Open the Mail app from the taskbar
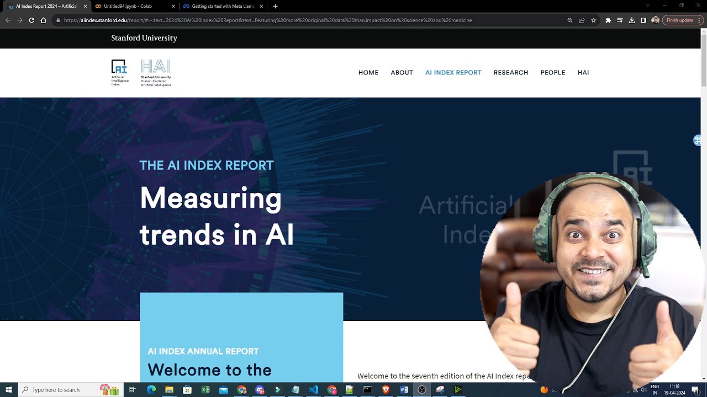 click(223, 390)
